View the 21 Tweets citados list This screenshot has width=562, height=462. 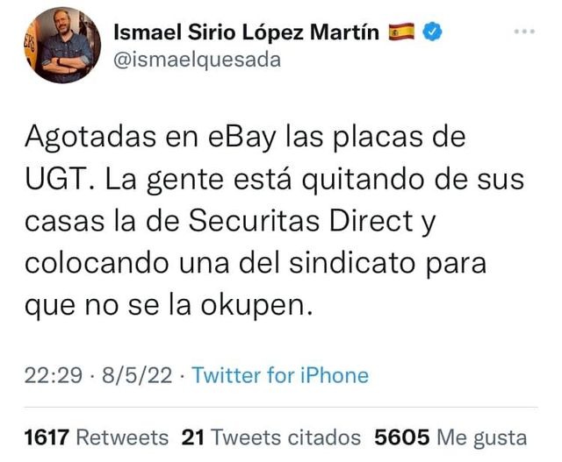(271, 437)
